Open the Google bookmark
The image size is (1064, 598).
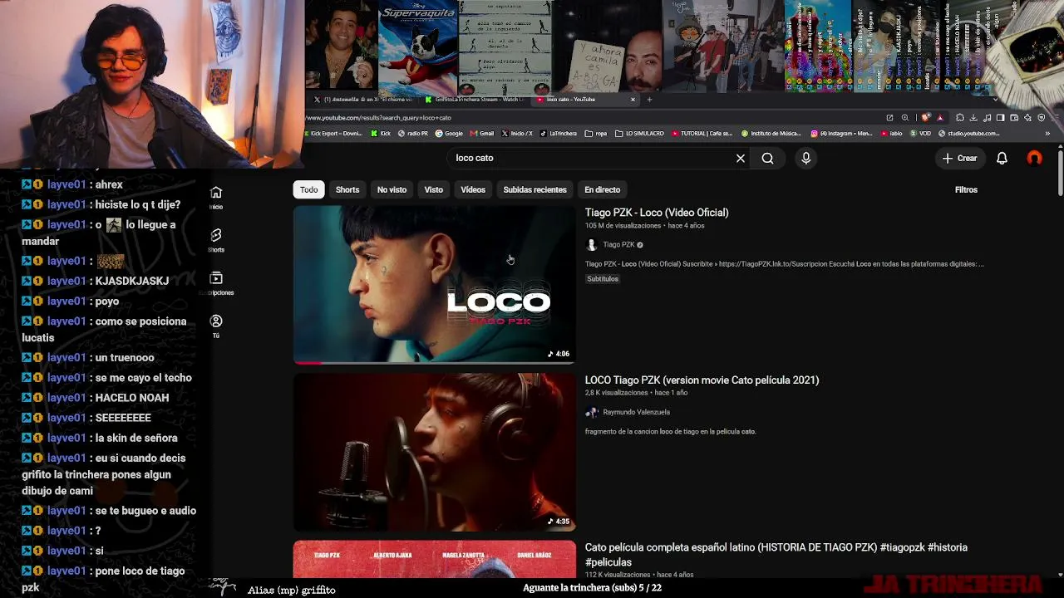[449, 133]
